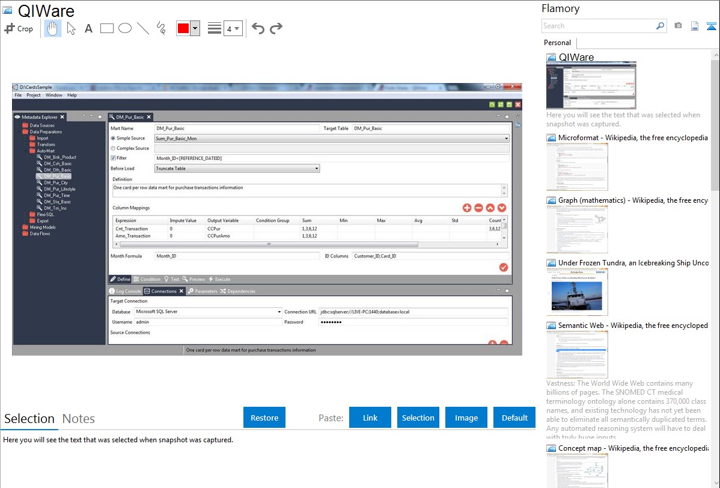
Task: Redo the last undone action
Action: click(x=276, y=28)
